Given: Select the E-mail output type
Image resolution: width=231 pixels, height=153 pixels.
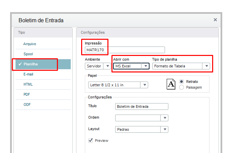Looking at the screenshot, I should pyautogui.click(x=43, y=74).
